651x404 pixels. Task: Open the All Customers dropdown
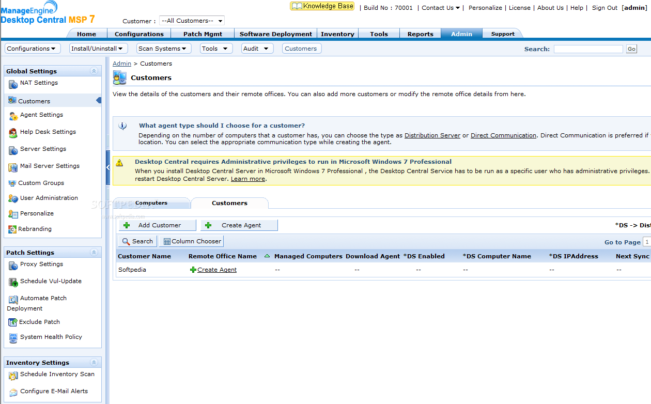point(192,21)
